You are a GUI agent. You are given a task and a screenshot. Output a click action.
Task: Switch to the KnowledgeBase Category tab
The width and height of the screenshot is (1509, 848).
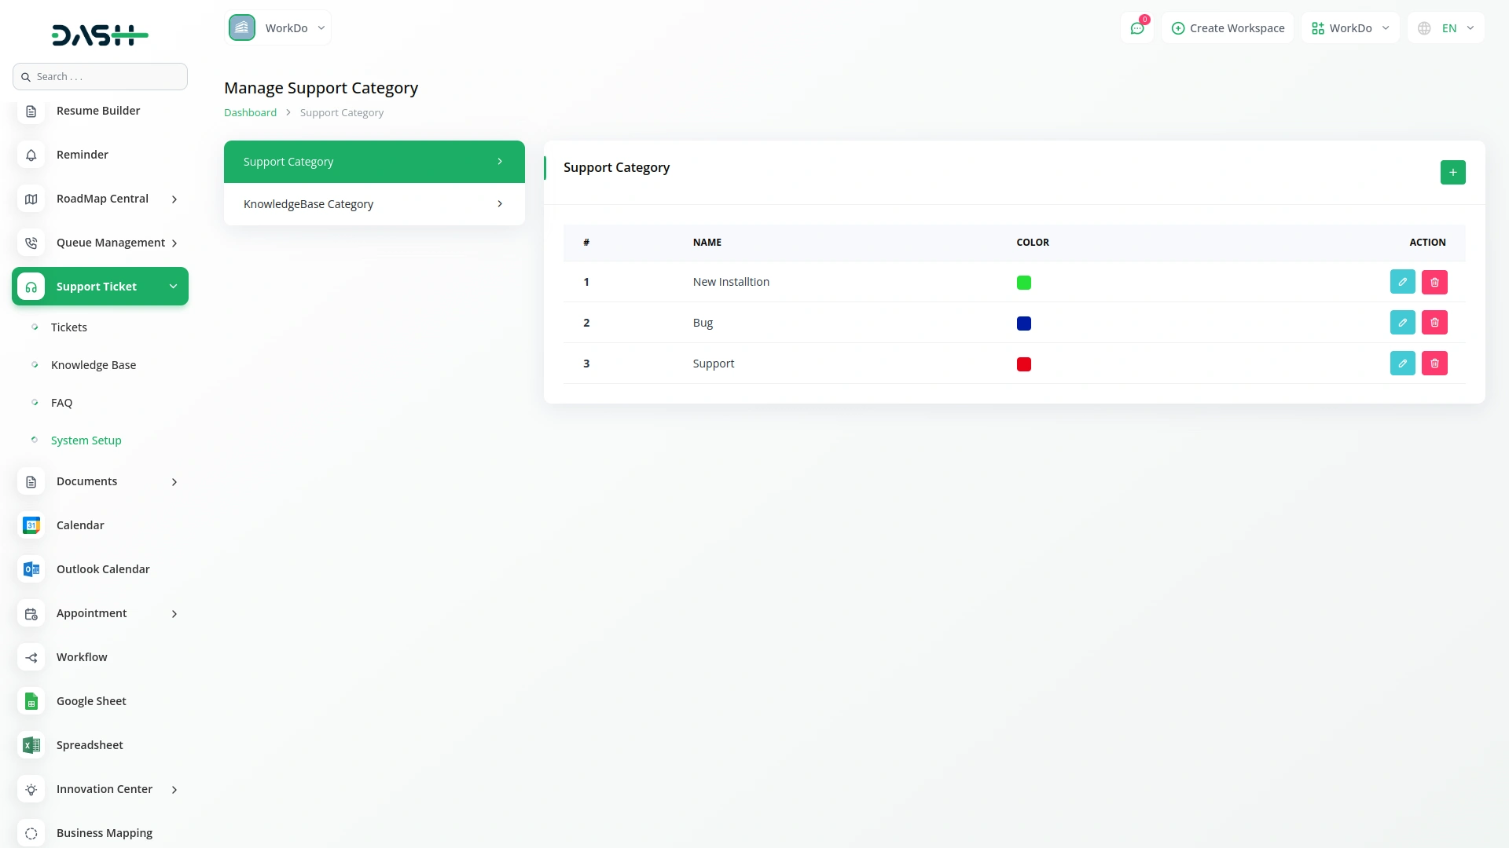tap(374, 204)
